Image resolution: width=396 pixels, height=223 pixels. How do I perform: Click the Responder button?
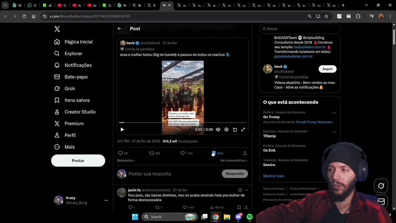click(235, 174)
